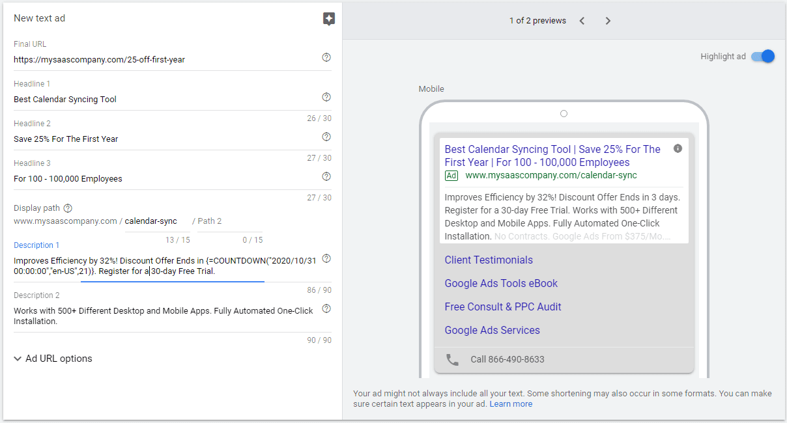Image resolution: width=787 pixels, height=423 pixels.
Task: Open the Learn more link
Action: point(511,404)
